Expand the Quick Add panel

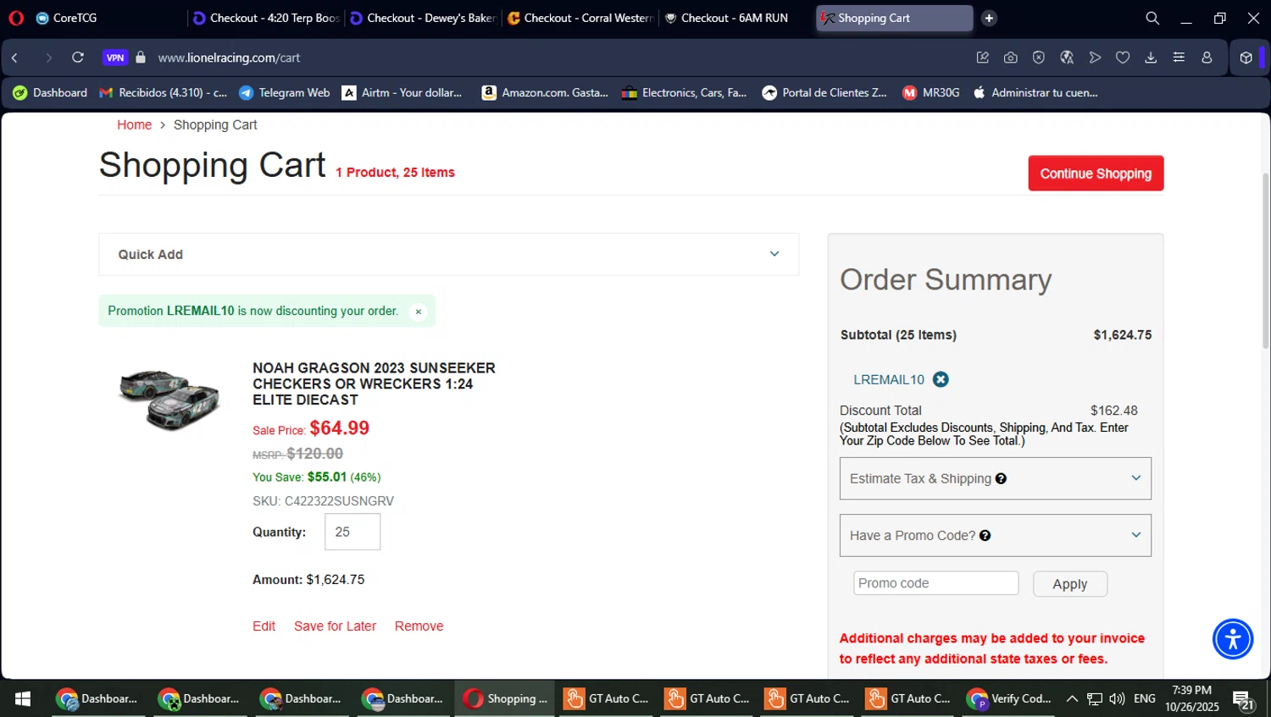pyautogui.click(x=449, y=254)
